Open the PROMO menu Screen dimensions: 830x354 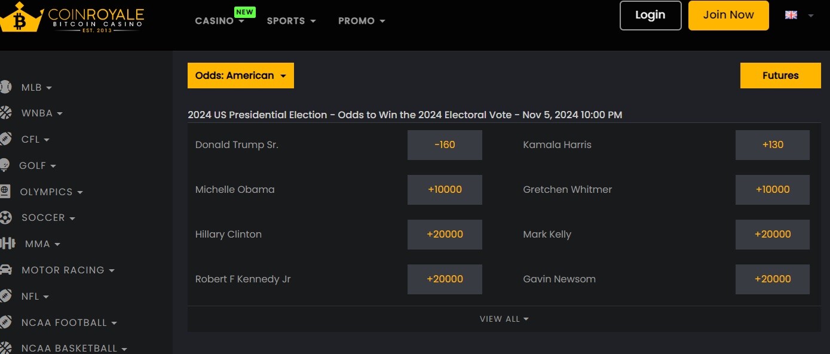pyautogui.click(x=362, y=21)
